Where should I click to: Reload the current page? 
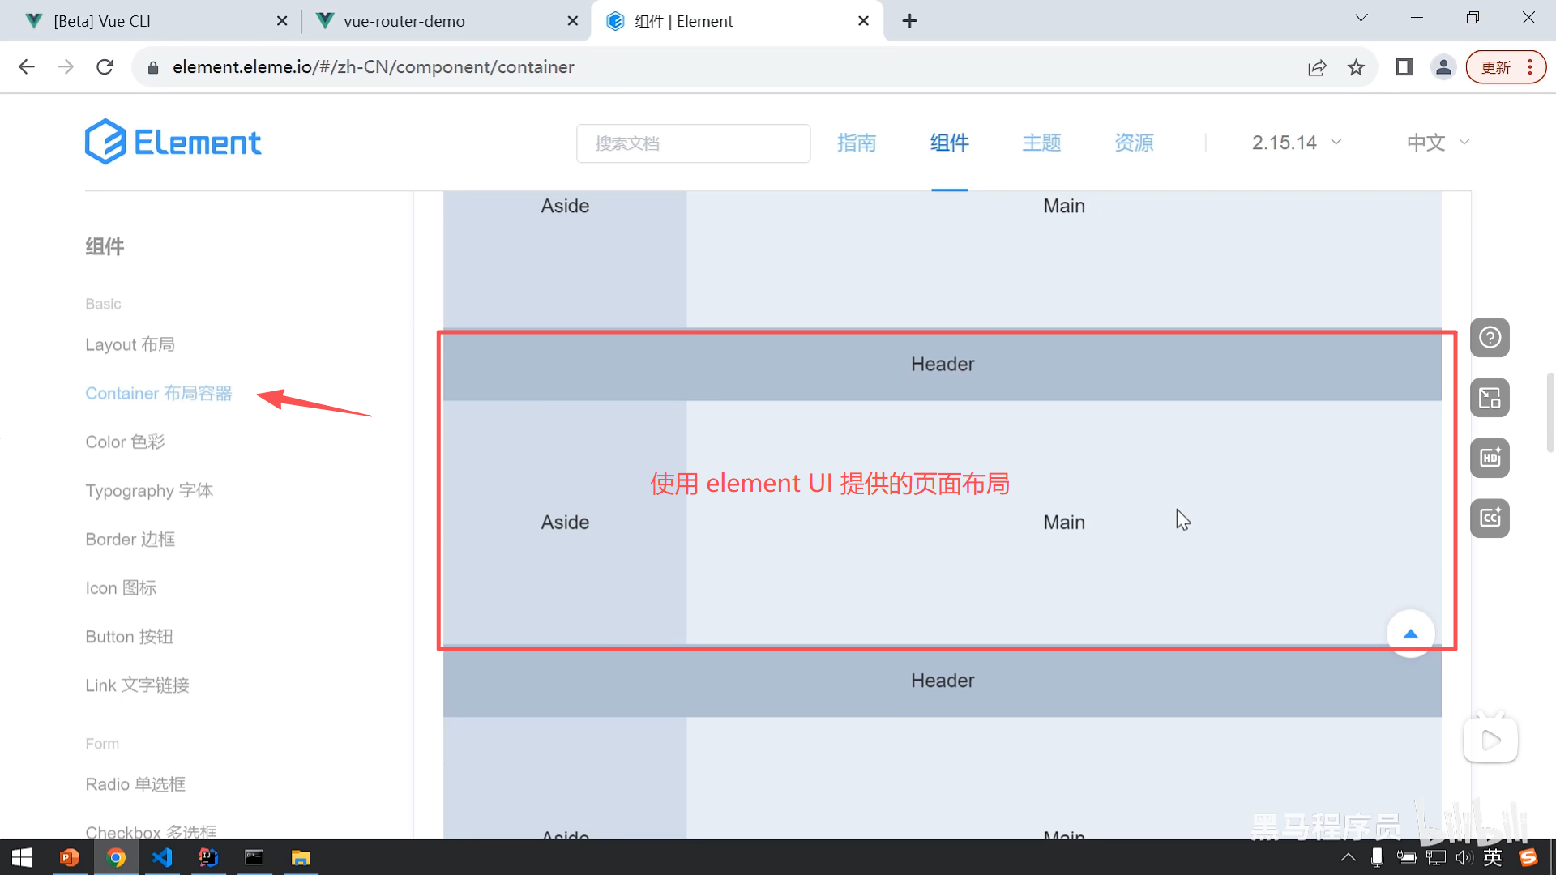coord(105,67)
